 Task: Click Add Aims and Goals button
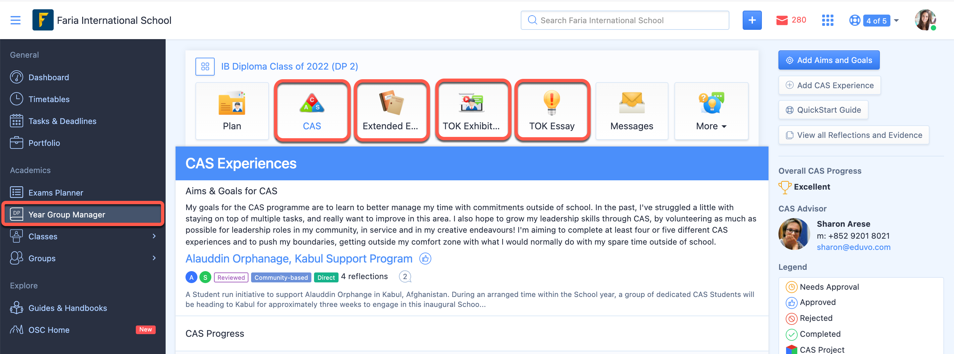point(828,60)
